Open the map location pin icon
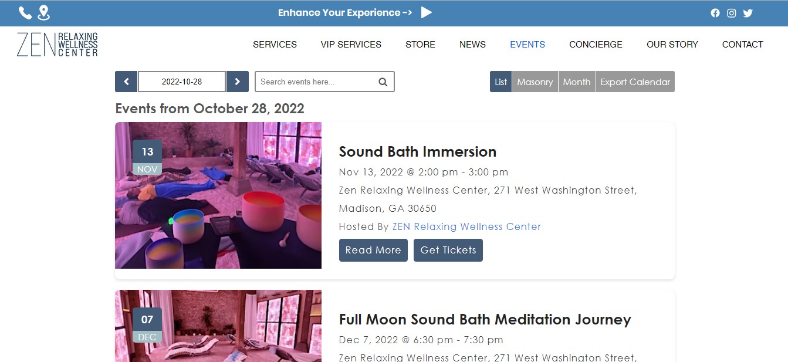The width and height of the screenshot is (788, 362). pos(43,13)
